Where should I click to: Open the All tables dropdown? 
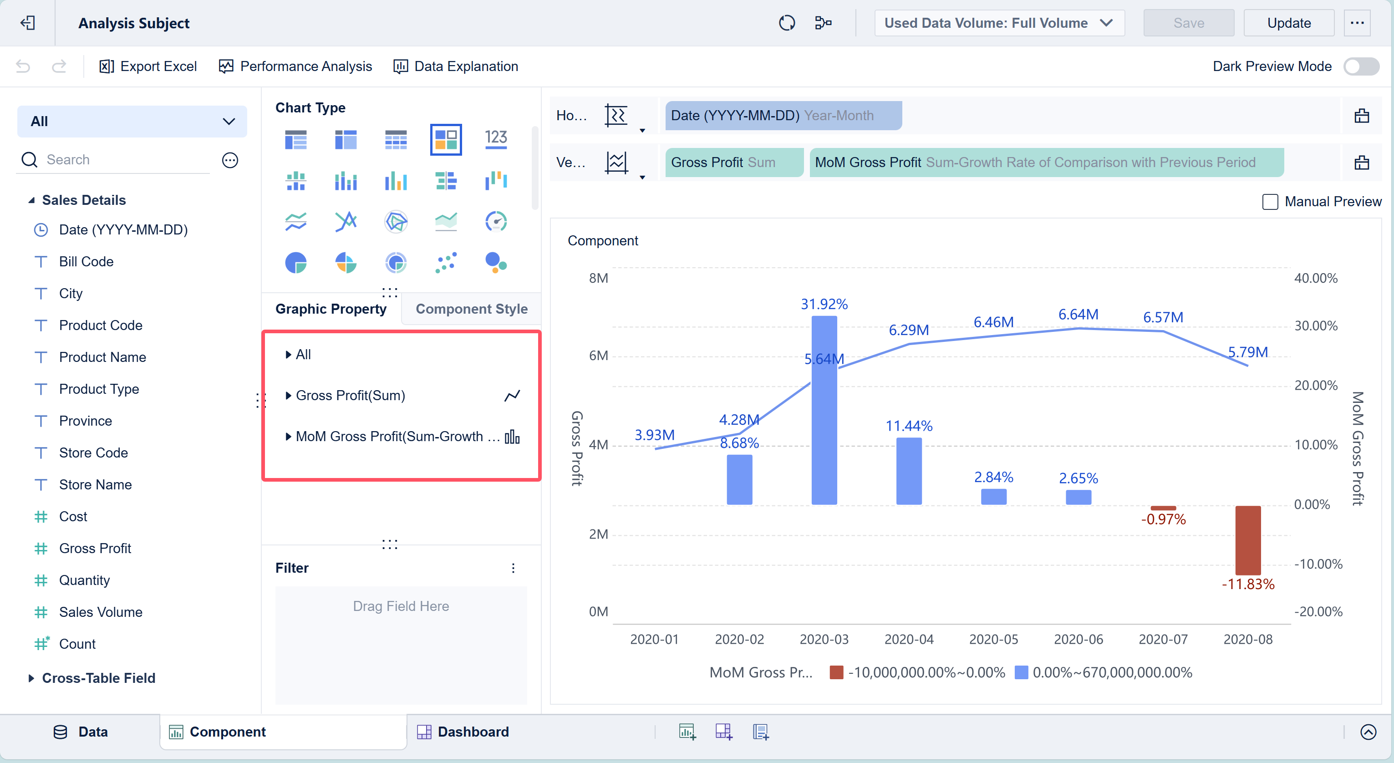point(132,121)
